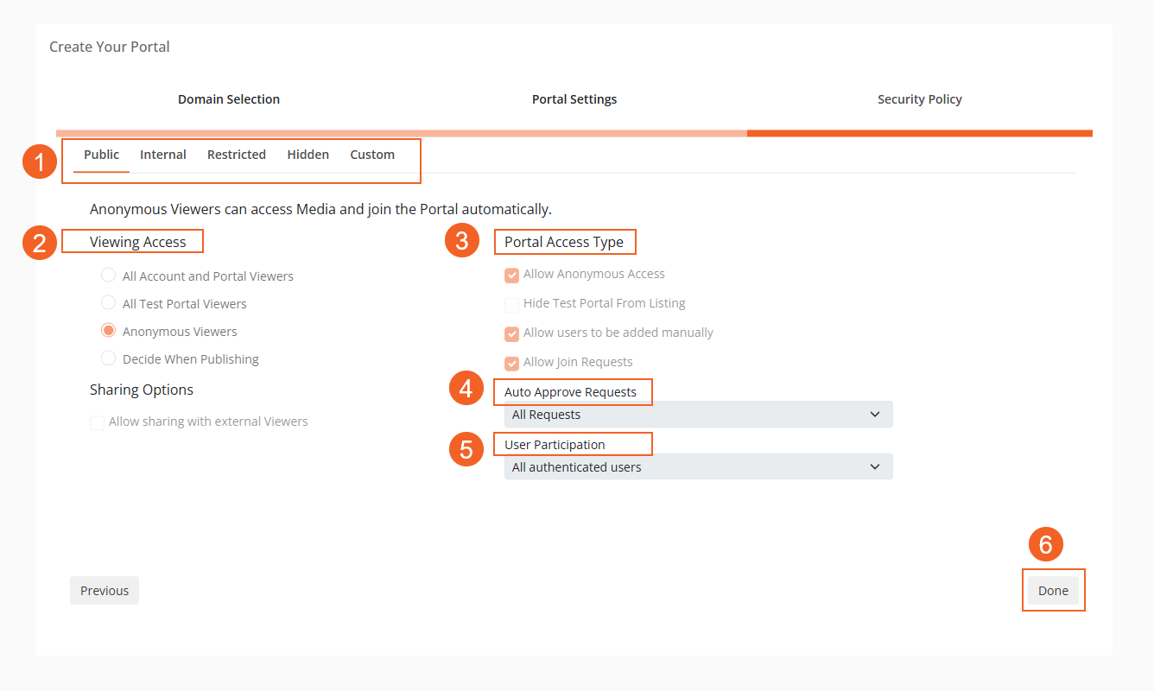Expand the Auto Approve Requests dropdown
The image size is (1154, 691).
click(x=698, y=415)
